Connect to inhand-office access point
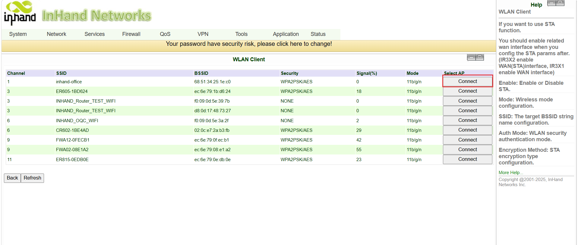Viewport: 578px width, 245px height. click(467, 81)
